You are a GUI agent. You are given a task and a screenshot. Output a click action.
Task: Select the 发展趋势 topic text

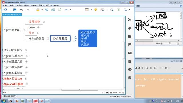point(34,22)
